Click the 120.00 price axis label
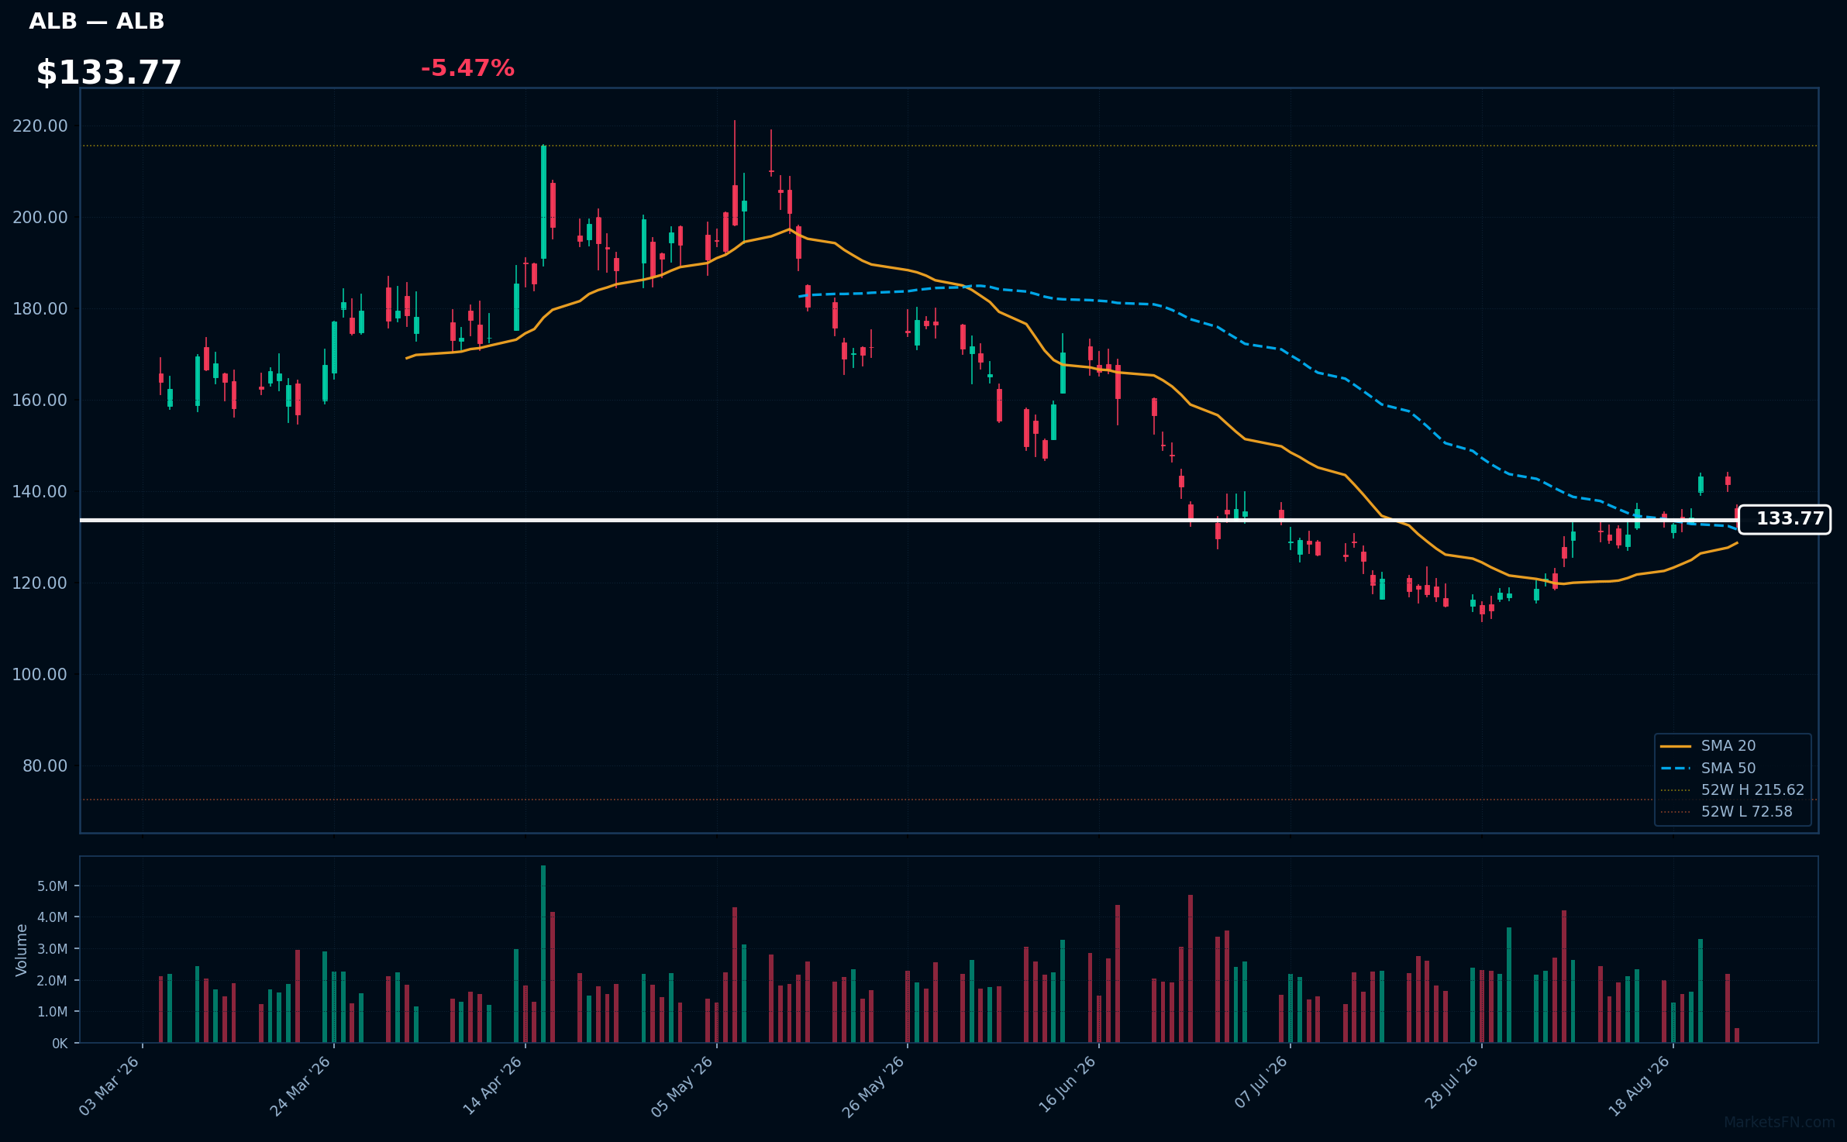 [x=40, y=583]
